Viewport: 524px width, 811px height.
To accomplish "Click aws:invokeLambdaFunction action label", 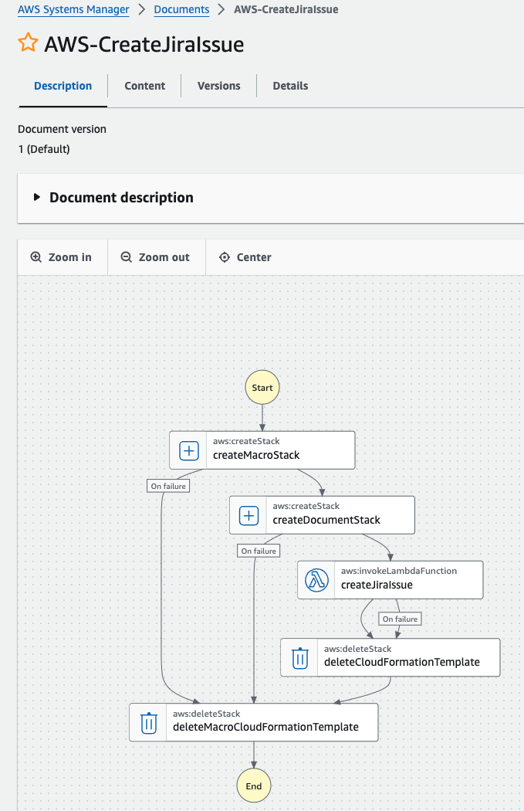I will 399,571.
